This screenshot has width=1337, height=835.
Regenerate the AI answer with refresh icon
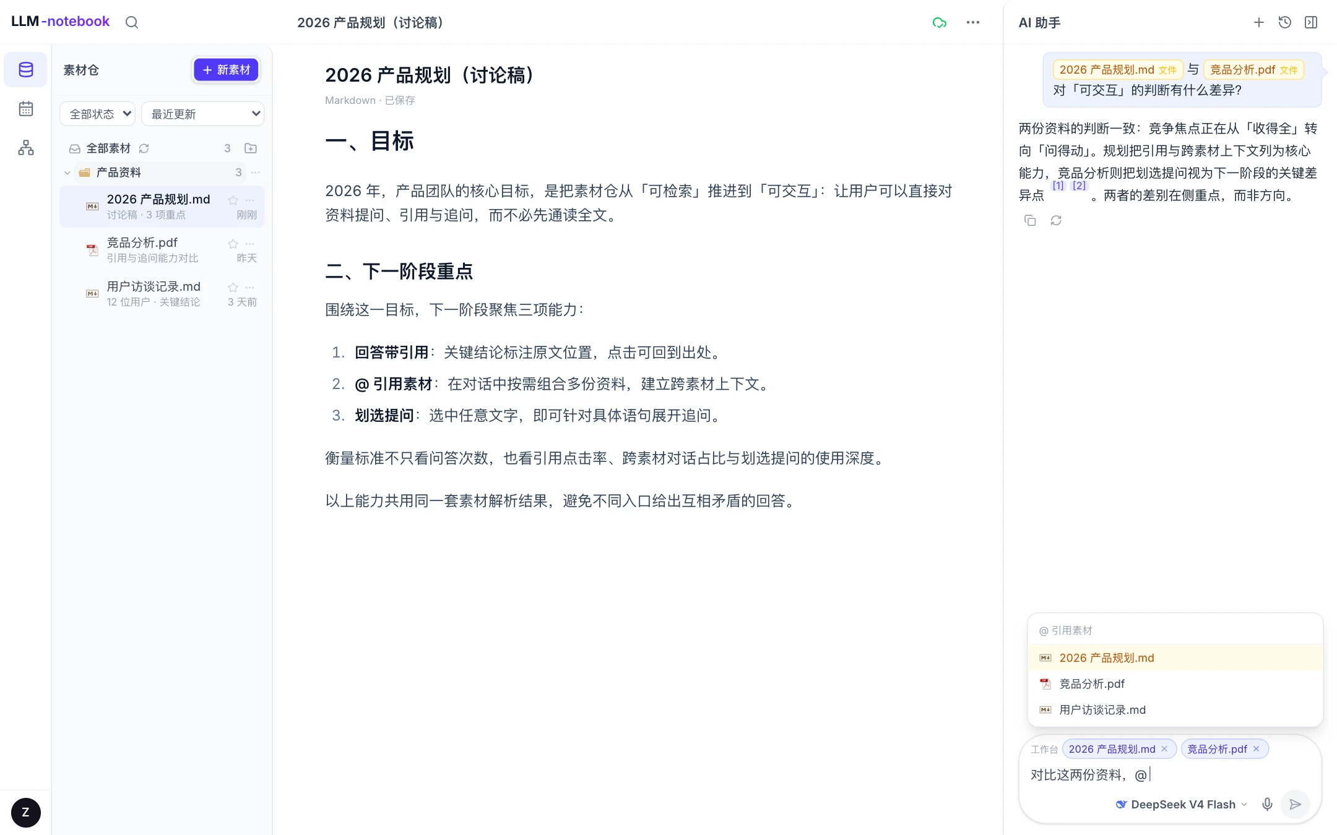[x=1056, y=220]
